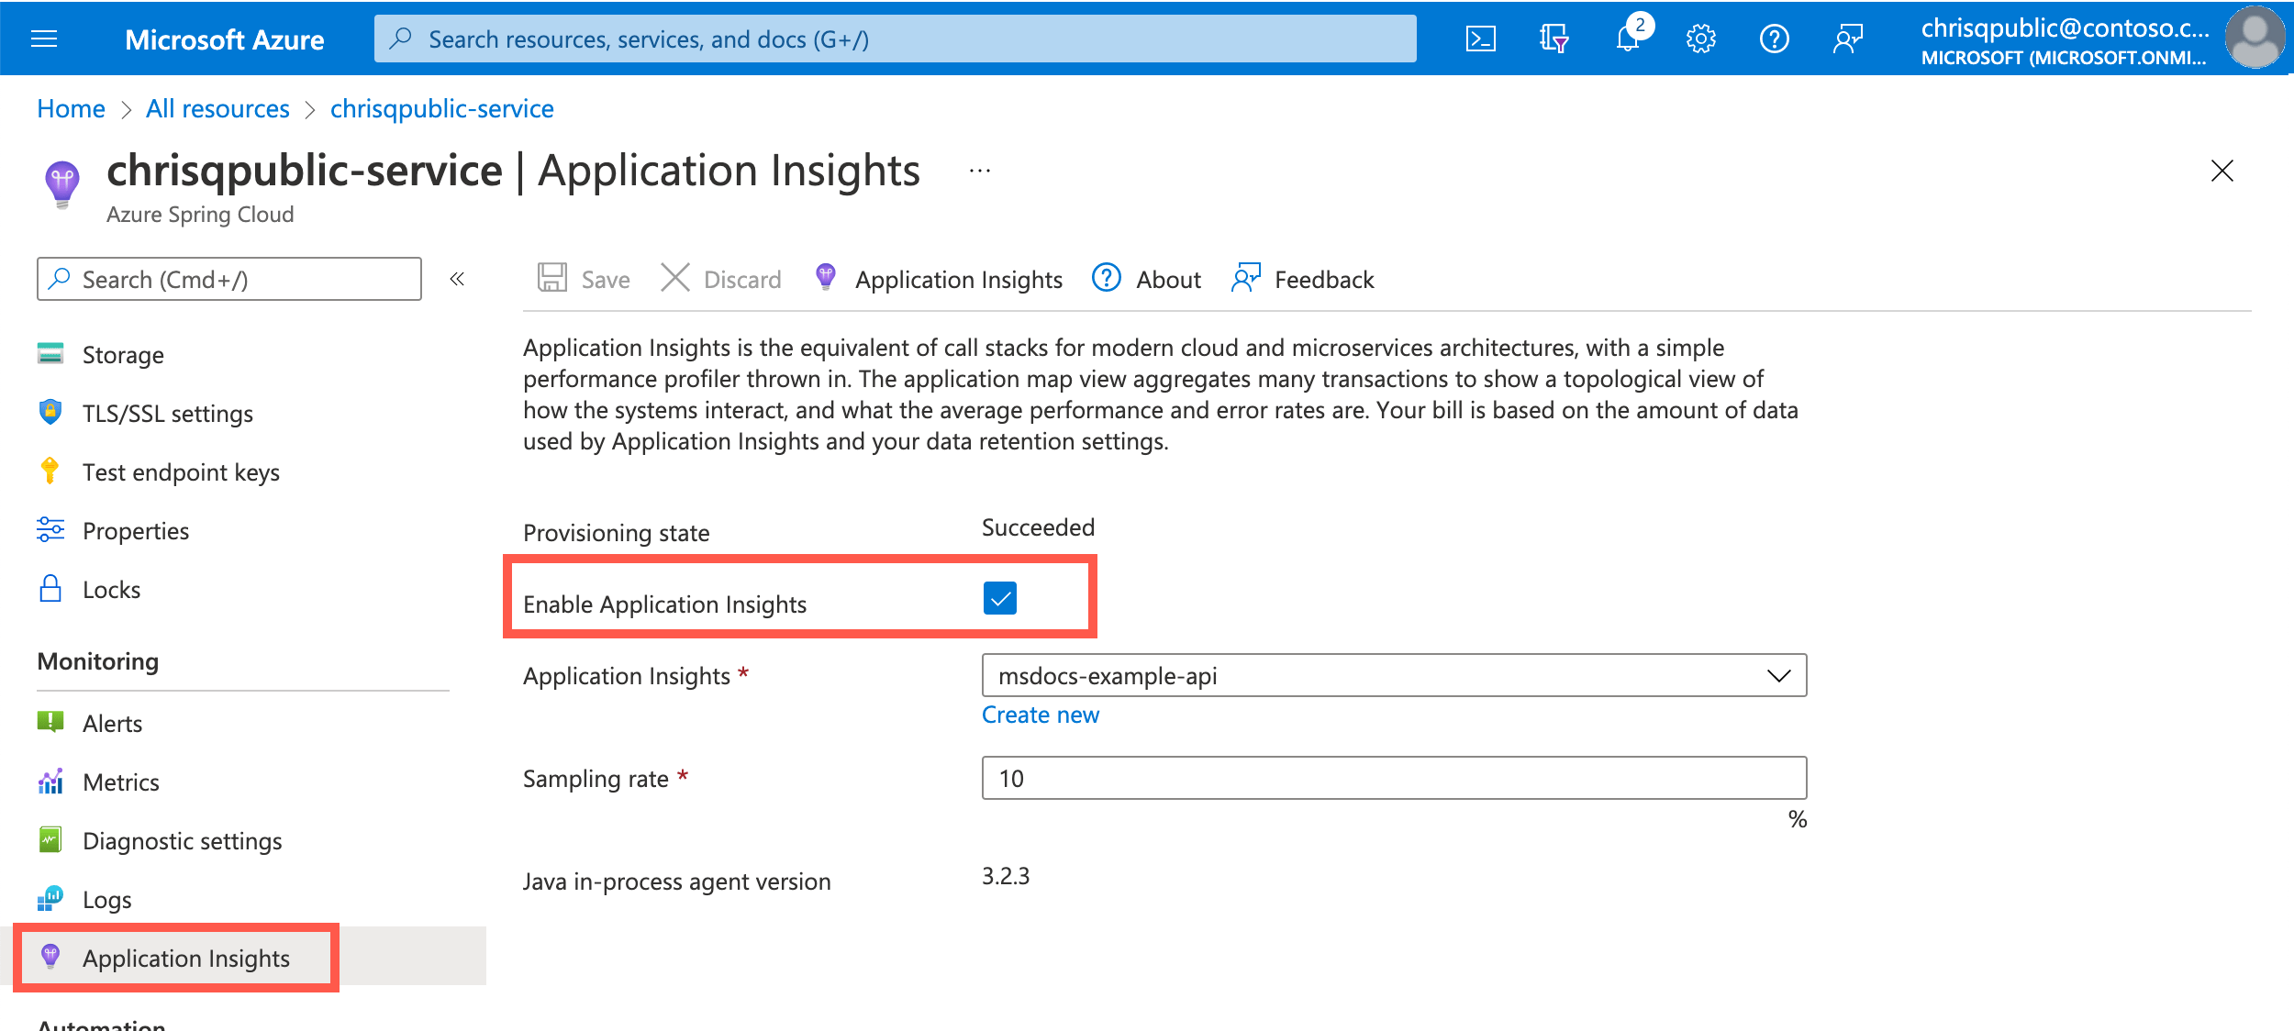Click Save in the command bar
This screenshot has height=1031, width=2294.
[x=585, y=279]
